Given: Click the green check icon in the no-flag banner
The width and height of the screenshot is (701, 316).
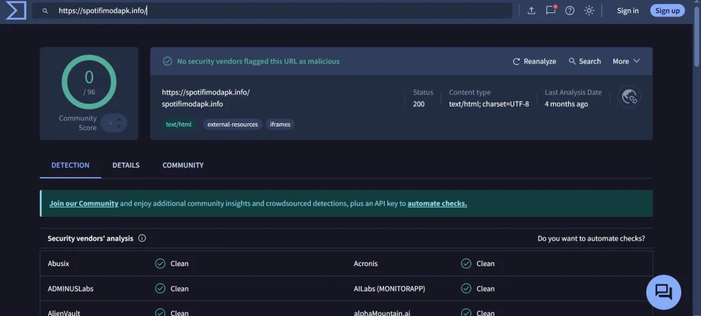Looking at the screenshot, I should coord(167,62).
